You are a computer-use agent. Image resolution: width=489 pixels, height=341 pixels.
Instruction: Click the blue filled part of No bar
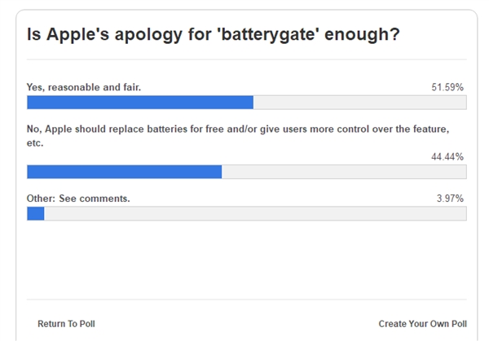(x=124, y=172)
